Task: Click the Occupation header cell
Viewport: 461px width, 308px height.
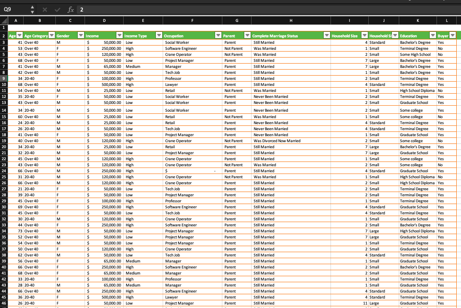Action: tap(192, 36)
